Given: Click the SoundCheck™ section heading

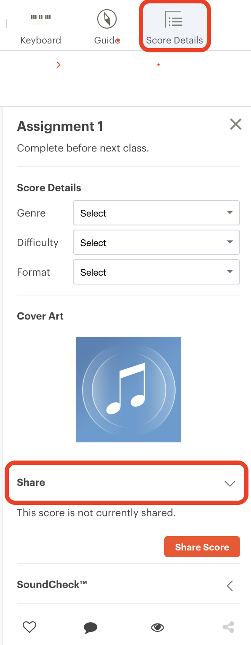Looking at the screenshot, I should (x=52, y=585).
